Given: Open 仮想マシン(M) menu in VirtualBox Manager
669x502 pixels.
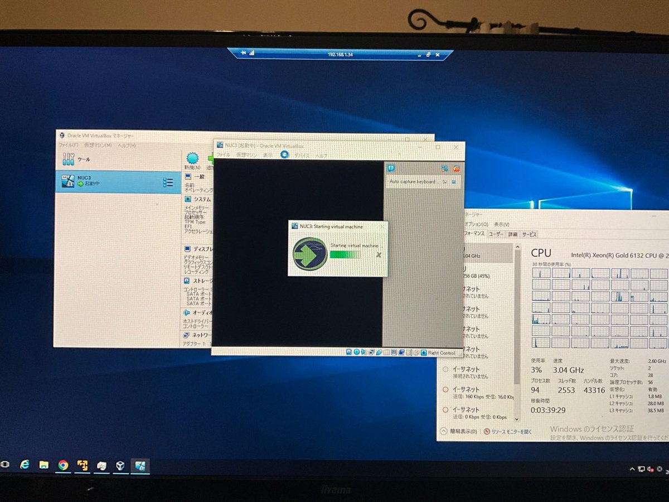Looking at the screenshot, I should [x=98, y=145].
